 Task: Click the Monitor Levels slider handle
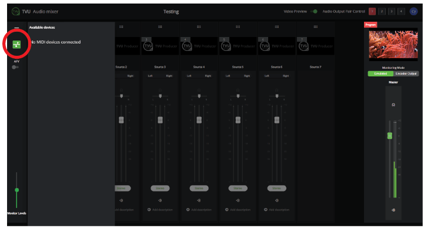[x=17, y=190]
